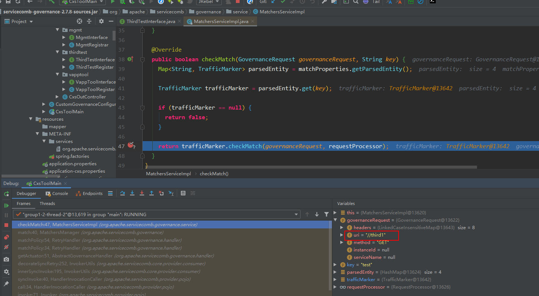Image resolution: width=539 pixels, height=296 pixels.
Task: Toggle the breakpoint on line 47
Action: [131, 146]
